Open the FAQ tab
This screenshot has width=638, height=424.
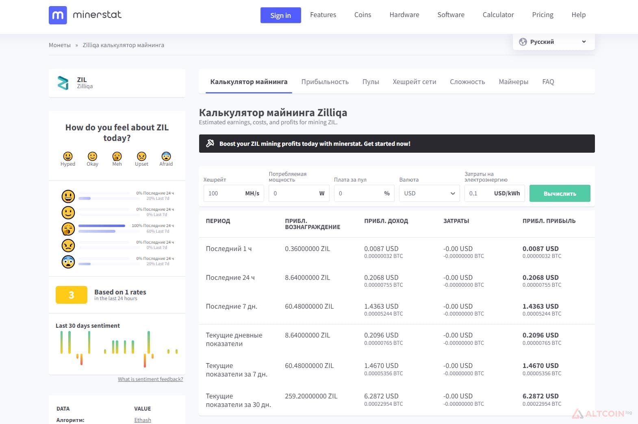(x=548, y=82)
